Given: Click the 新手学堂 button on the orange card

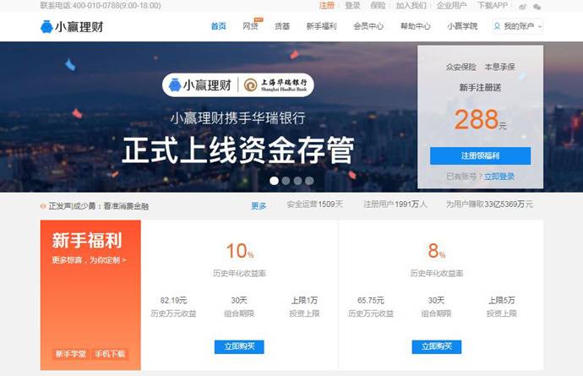Looking at the screenshot, I should coord(71,354).
